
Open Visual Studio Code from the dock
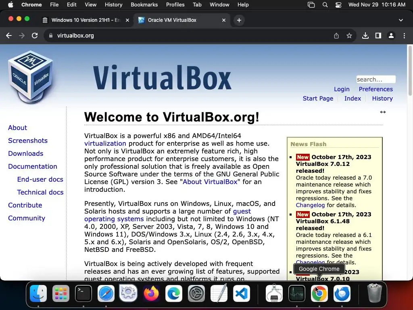tap(241, 293)
